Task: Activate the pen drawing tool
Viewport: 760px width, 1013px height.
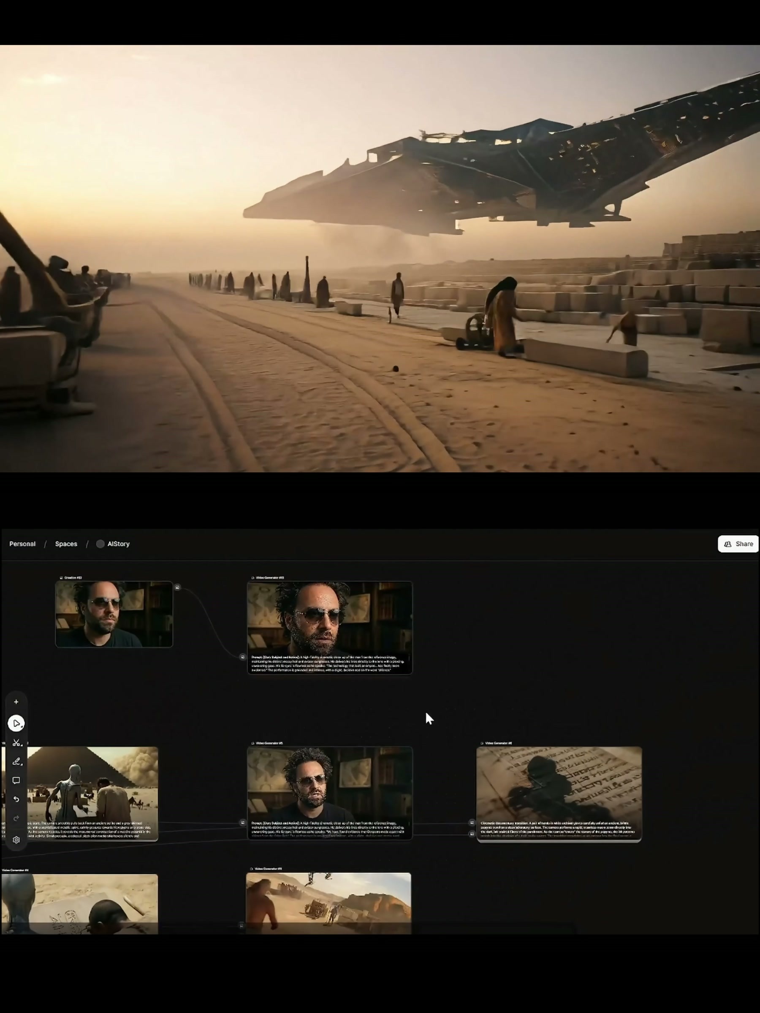Action: [x=16, y=761]
